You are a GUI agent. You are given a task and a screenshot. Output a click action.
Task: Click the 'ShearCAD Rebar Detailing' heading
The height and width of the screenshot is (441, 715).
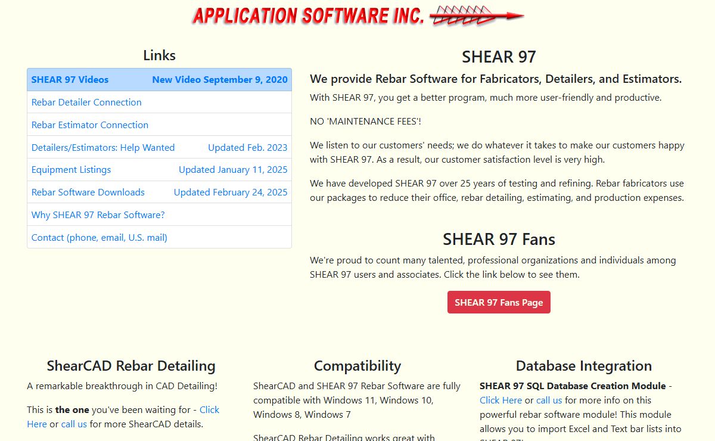131,366
